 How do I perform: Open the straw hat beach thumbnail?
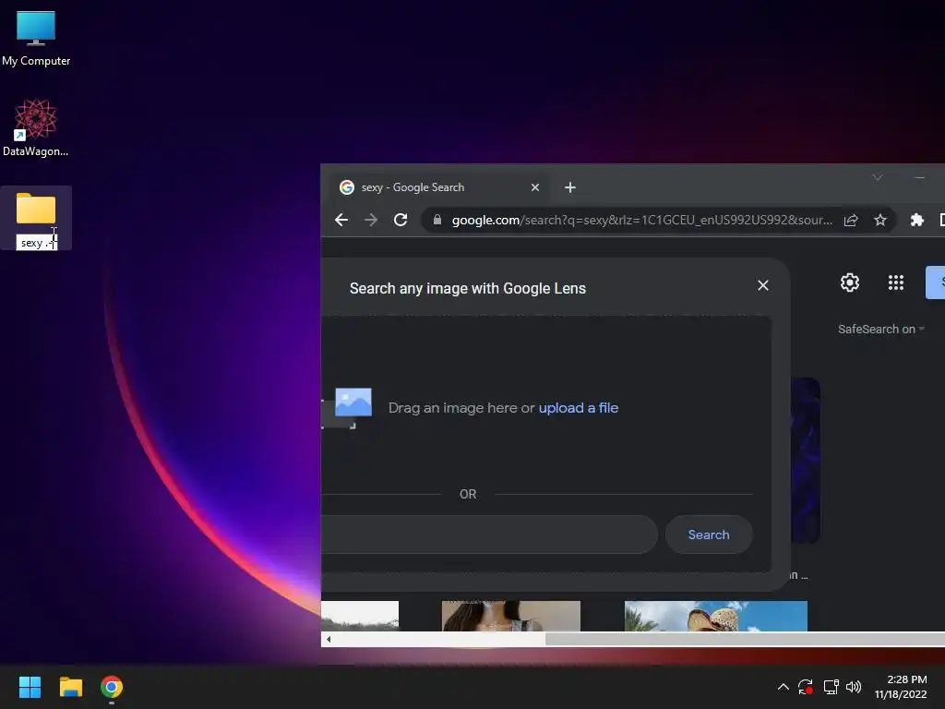tap(716, 616)
